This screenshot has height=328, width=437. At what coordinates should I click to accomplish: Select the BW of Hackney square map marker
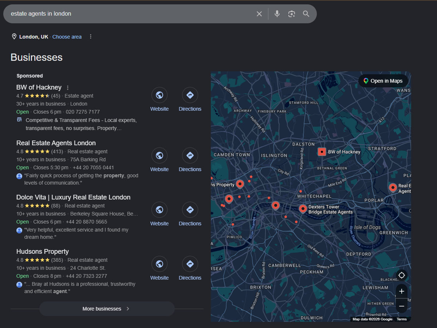(322, 152)
